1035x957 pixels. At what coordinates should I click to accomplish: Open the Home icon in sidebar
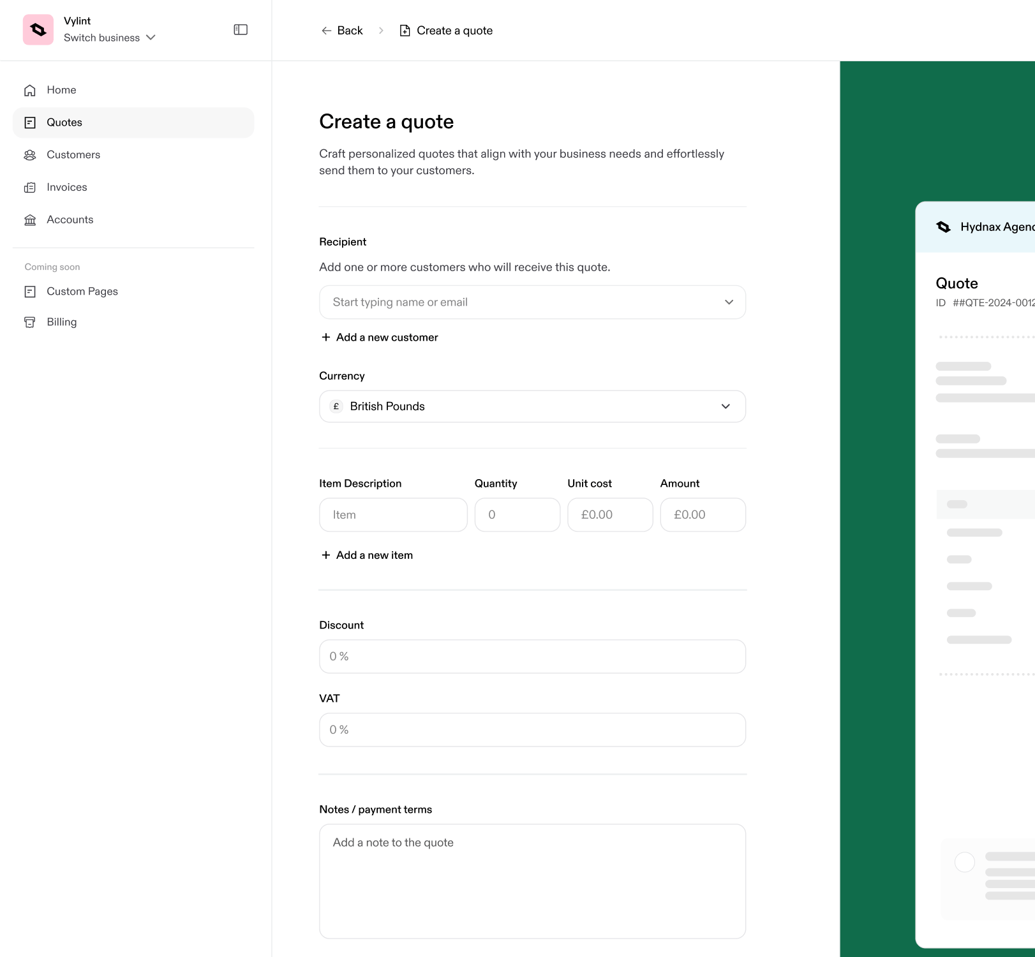point(30,90)
